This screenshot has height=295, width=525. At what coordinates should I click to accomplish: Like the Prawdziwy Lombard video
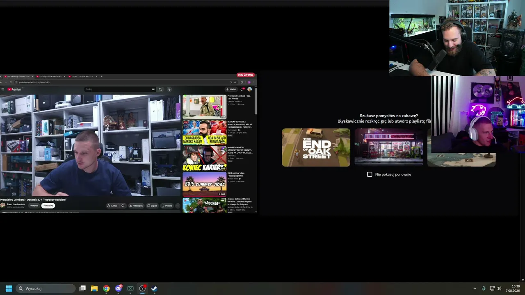[112, 206]
